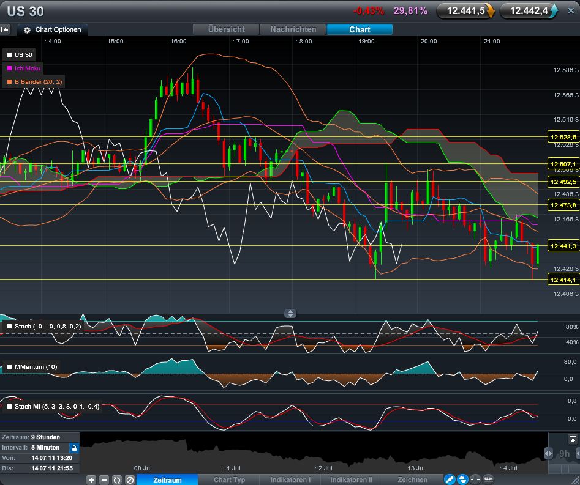Expand the Zeitraum interval lock dropdown
This screenshot has width=580, height=485.
[x=73, y=448]
